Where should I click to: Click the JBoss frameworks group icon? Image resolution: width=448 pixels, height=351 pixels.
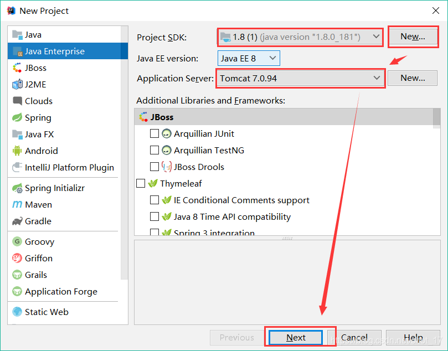[143, 117]
